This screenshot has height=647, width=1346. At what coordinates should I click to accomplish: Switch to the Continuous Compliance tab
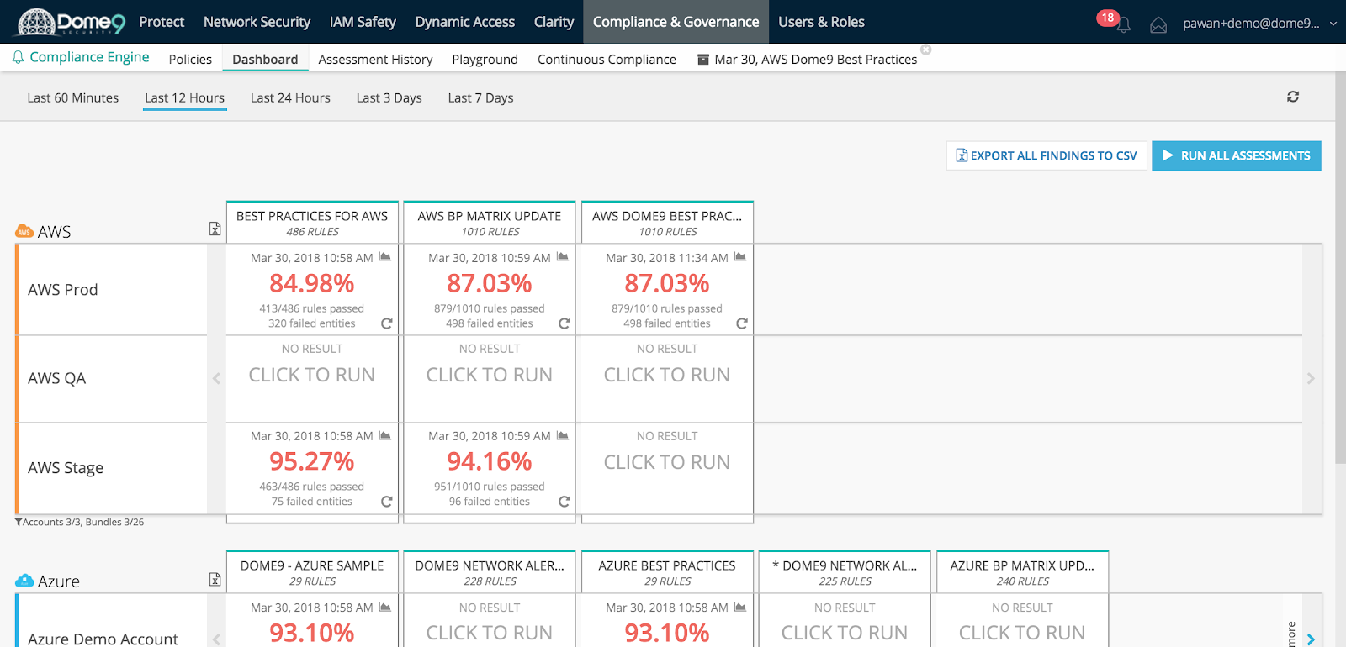(607, 59)
